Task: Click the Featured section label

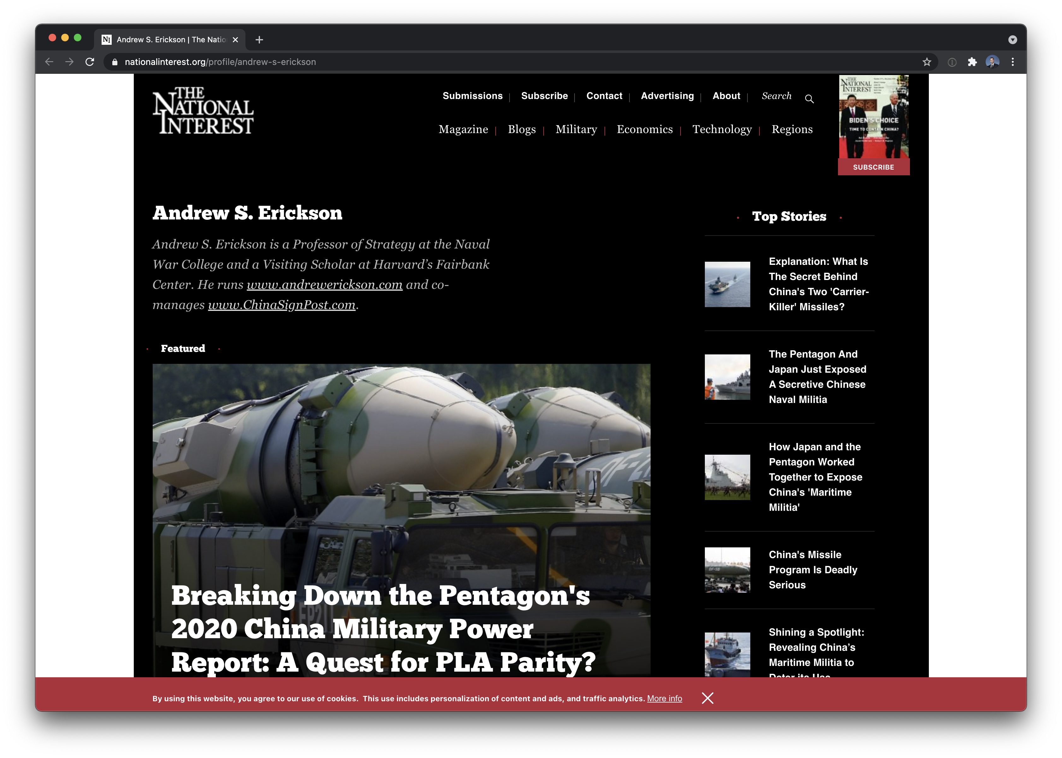Action: tap(183, 349)
